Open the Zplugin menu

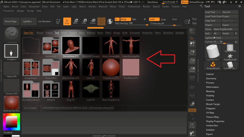pyautogui.click(x=21, y=11)
